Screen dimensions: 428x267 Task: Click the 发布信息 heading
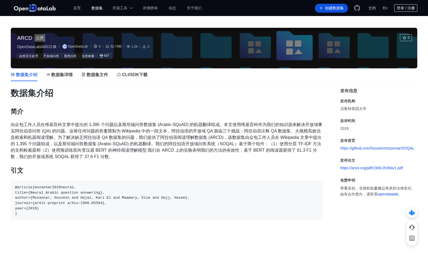(349, 91)
